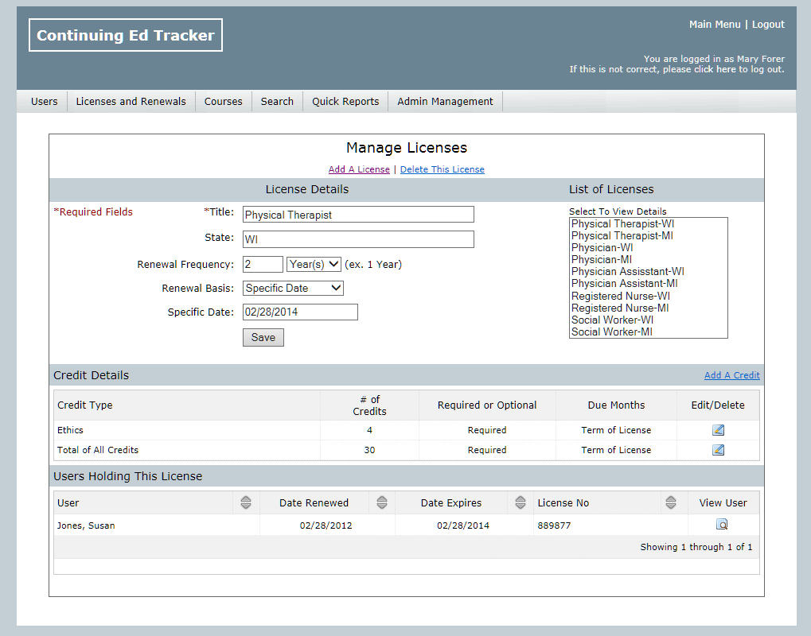Open the Quick Reports menu
Viewport: 811px width, 636px height.
[x=345, y=102]
